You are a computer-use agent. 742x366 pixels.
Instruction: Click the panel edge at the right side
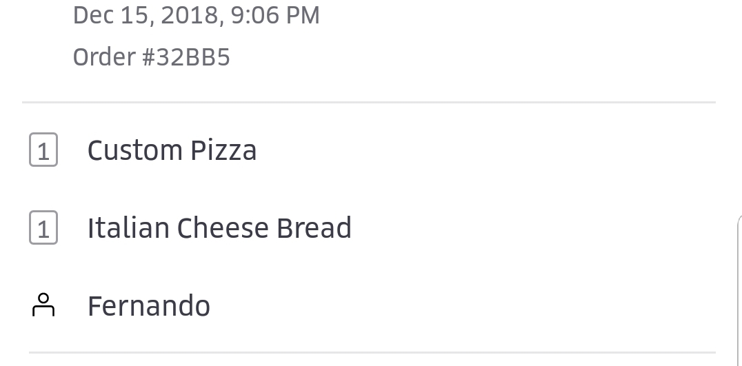pyautogui.click(x=739, y=289)
